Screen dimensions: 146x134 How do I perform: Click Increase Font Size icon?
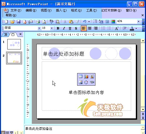pos(117,28)
